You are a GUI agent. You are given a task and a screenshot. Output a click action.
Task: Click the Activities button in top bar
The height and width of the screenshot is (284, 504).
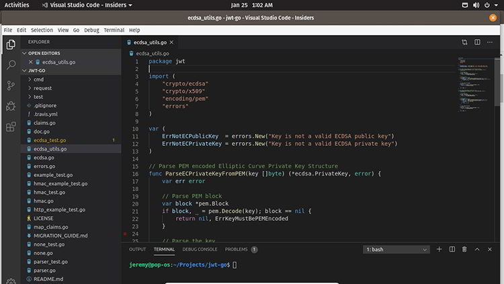(17, 5)
